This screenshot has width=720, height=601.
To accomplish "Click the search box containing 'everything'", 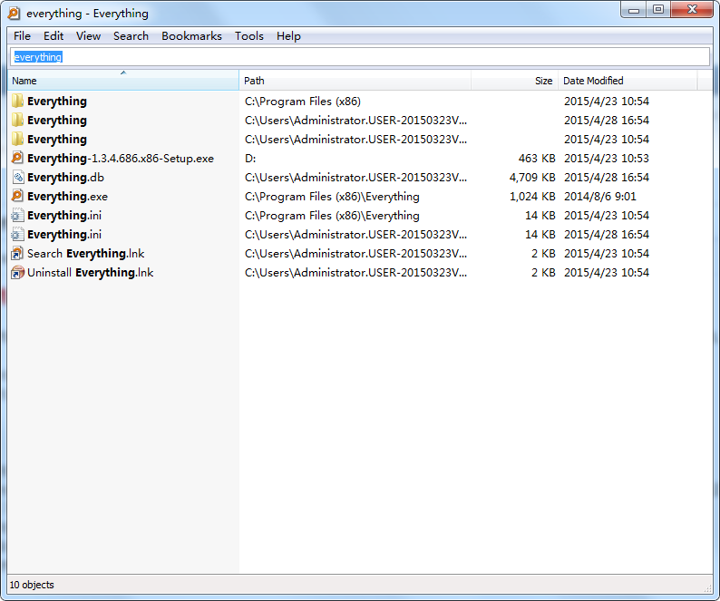I will (360, 57).
